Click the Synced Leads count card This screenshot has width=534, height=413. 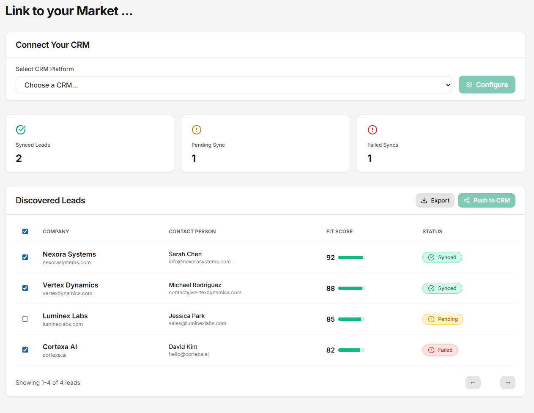[90, 143]
